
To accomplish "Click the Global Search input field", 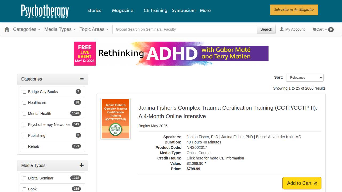I will point(185,29).
